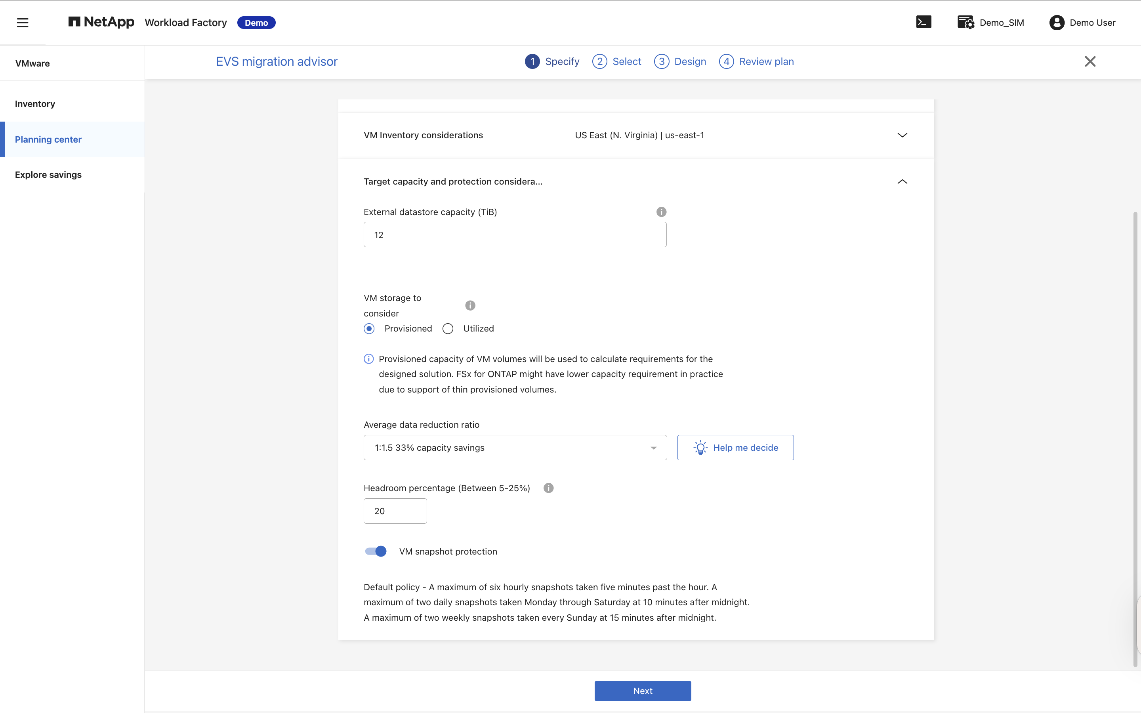Select the Utilized radio button
This screenshot has height=713, width=1141.
coord(448,329)
